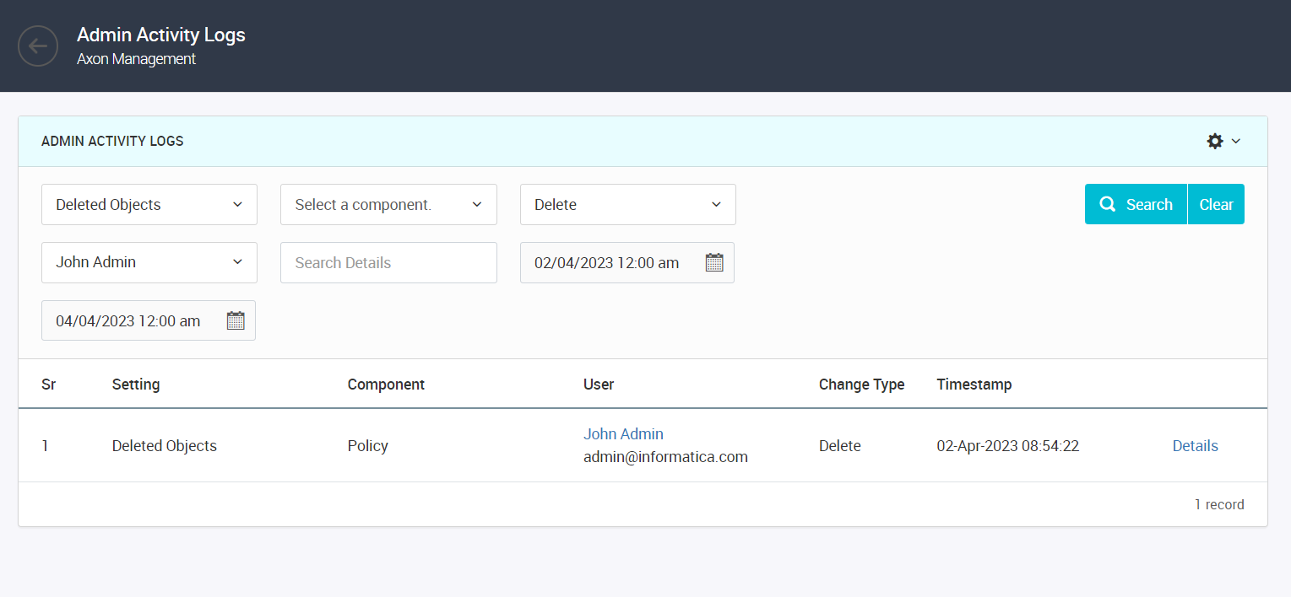Screen dimensions: 1291x597
Task: Open calendar for 04/04/2023 end date
Action: point(236,320)
